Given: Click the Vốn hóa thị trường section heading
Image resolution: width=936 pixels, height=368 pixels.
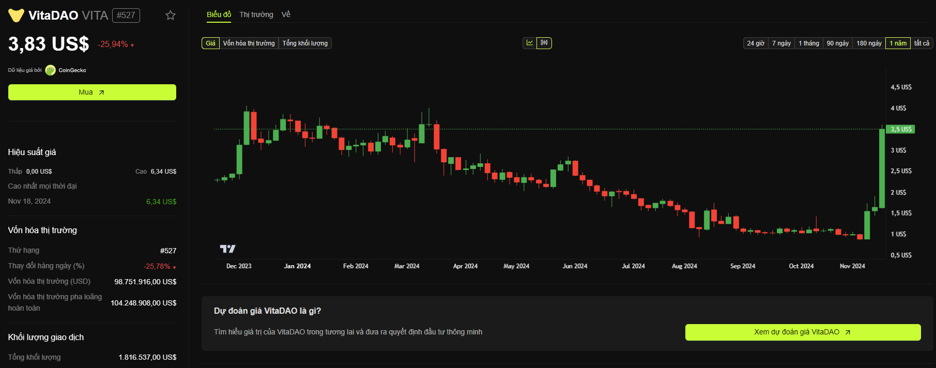Looking at the screenshot, I should [x=42, y=230].
